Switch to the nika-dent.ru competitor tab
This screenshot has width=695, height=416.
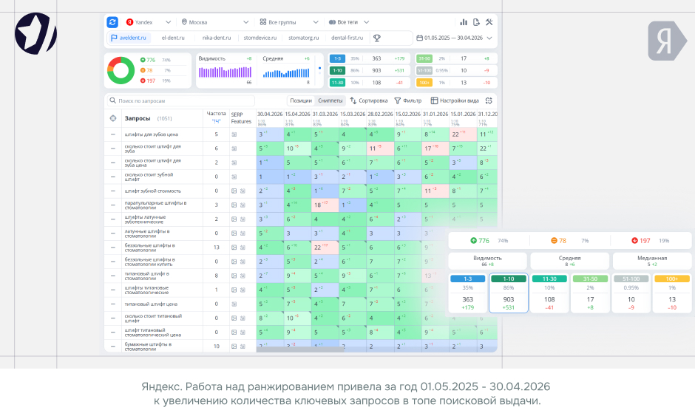coord(217,38)
